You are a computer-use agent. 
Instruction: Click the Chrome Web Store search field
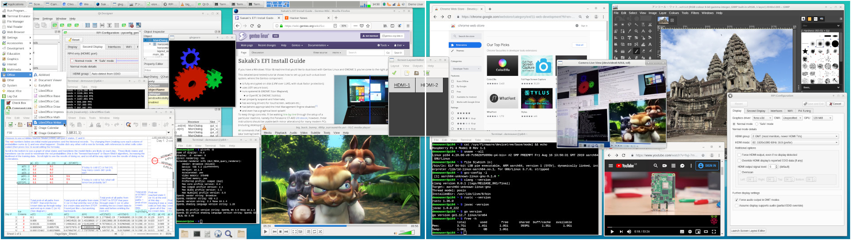pos(466,36)
